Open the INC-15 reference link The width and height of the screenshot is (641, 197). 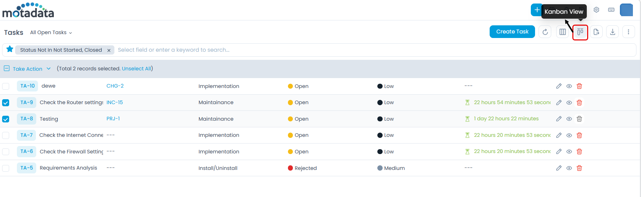[115, 102]
